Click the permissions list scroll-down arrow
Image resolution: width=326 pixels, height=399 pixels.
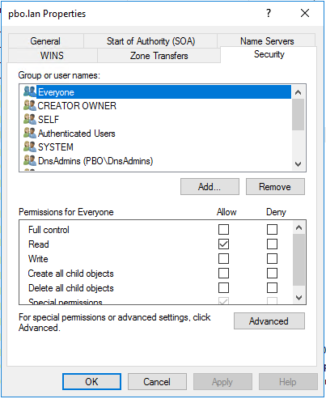tap(298, 298)
